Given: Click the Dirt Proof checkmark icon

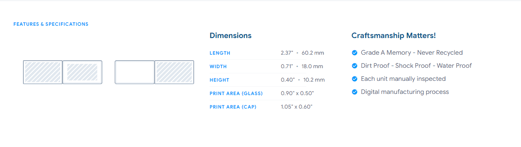Looking at the screenshot, I should (355, 66).
